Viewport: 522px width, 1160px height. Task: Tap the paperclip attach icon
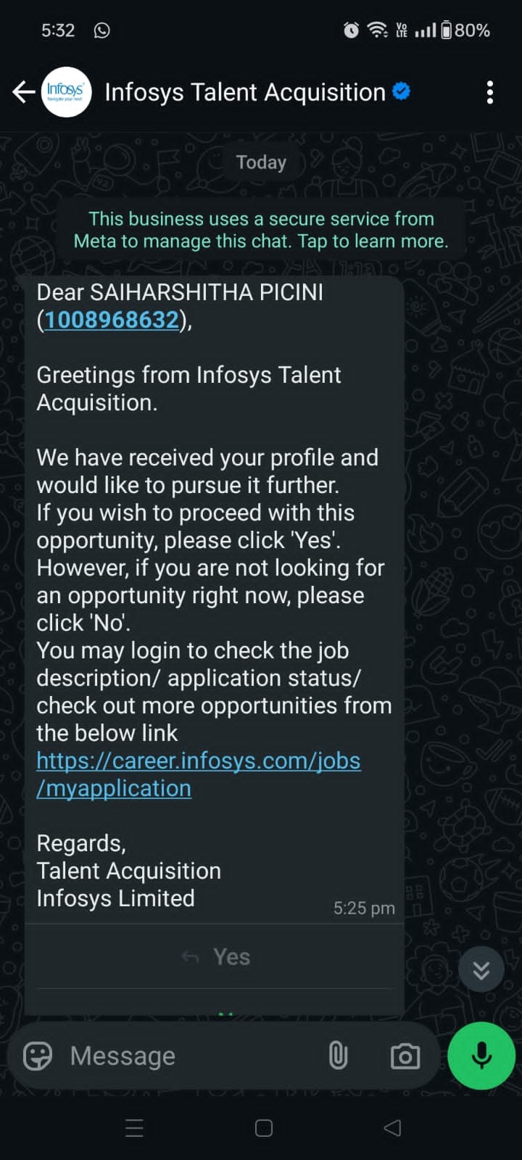click(338, 1056)
